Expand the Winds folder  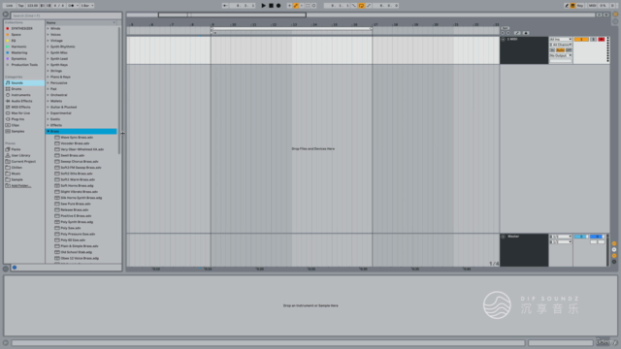49,28
